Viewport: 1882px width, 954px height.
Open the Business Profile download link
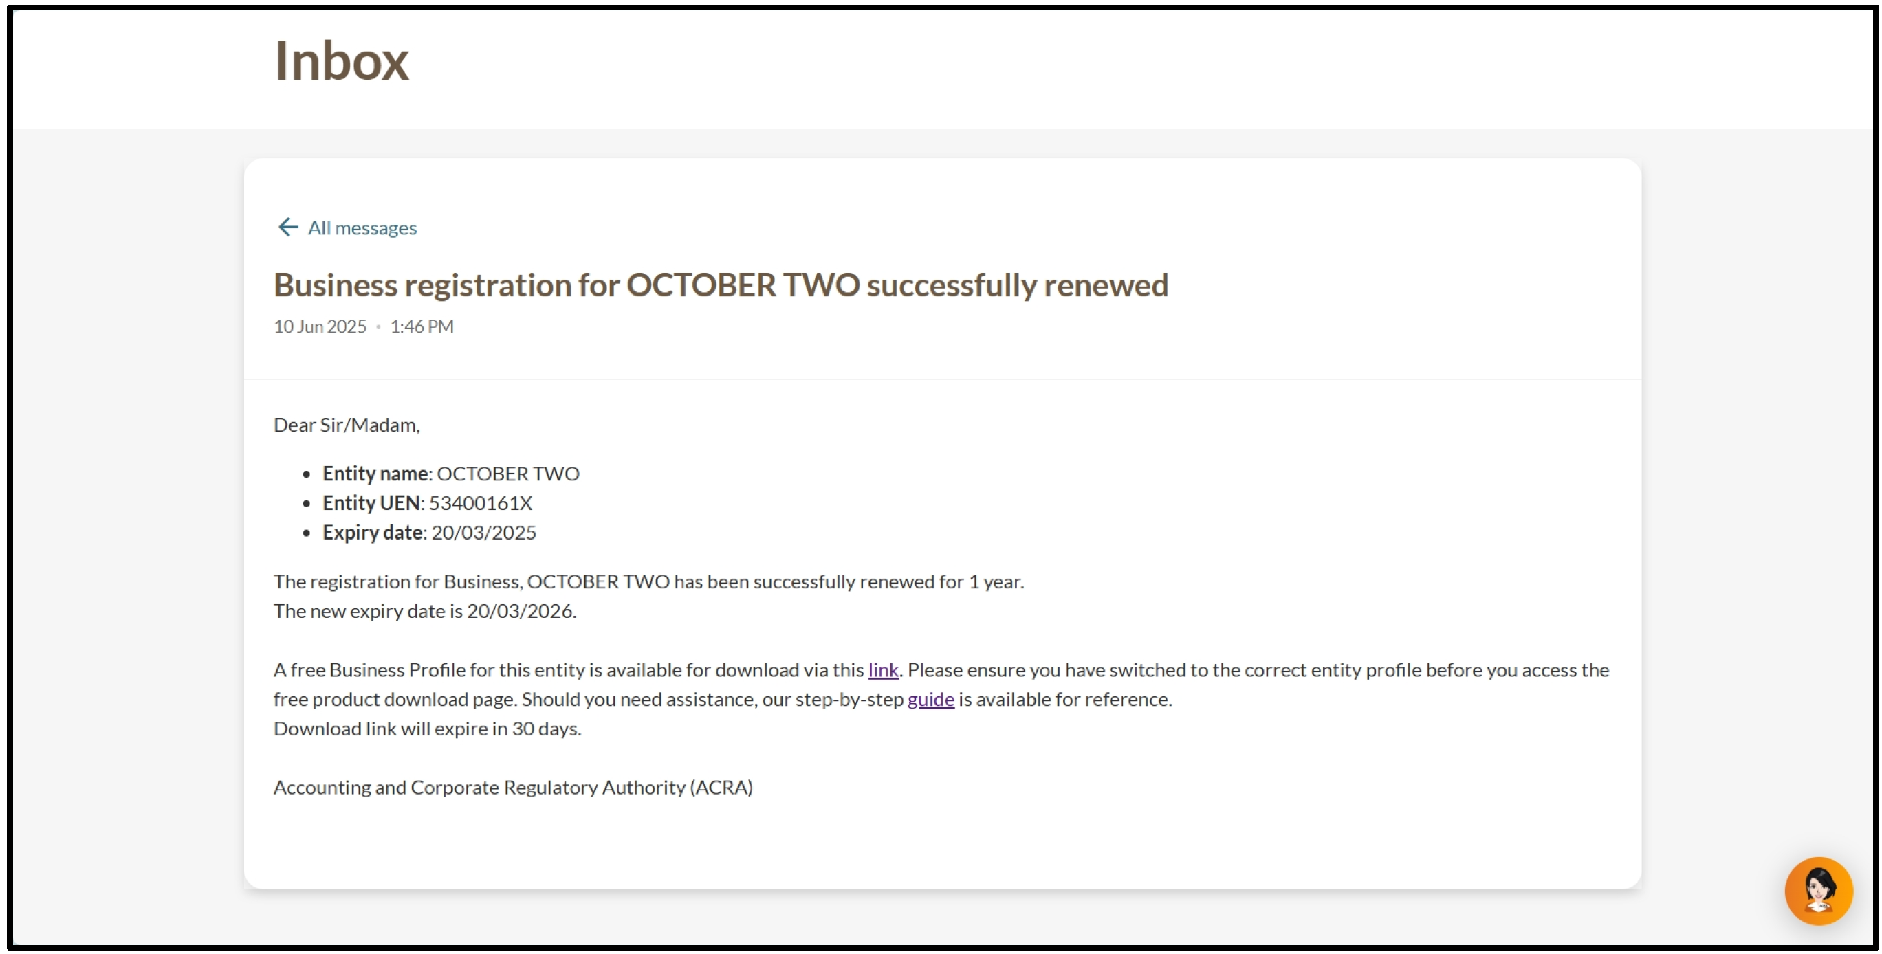(x=883, y=670)
